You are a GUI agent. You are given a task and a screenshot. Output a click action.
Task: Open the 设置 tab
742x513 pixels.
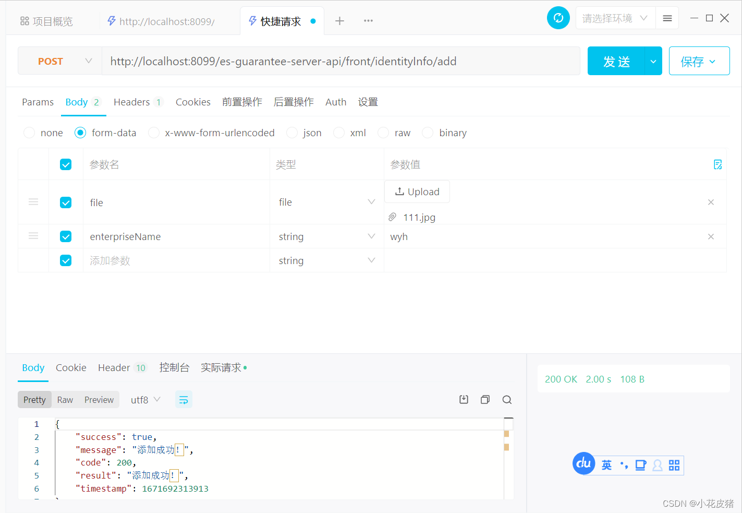pyautogui.click(x=368, y=102)
